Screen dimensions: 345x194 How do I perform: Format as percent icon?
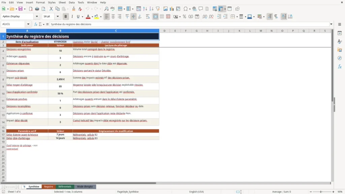click(x=184, y=17)
